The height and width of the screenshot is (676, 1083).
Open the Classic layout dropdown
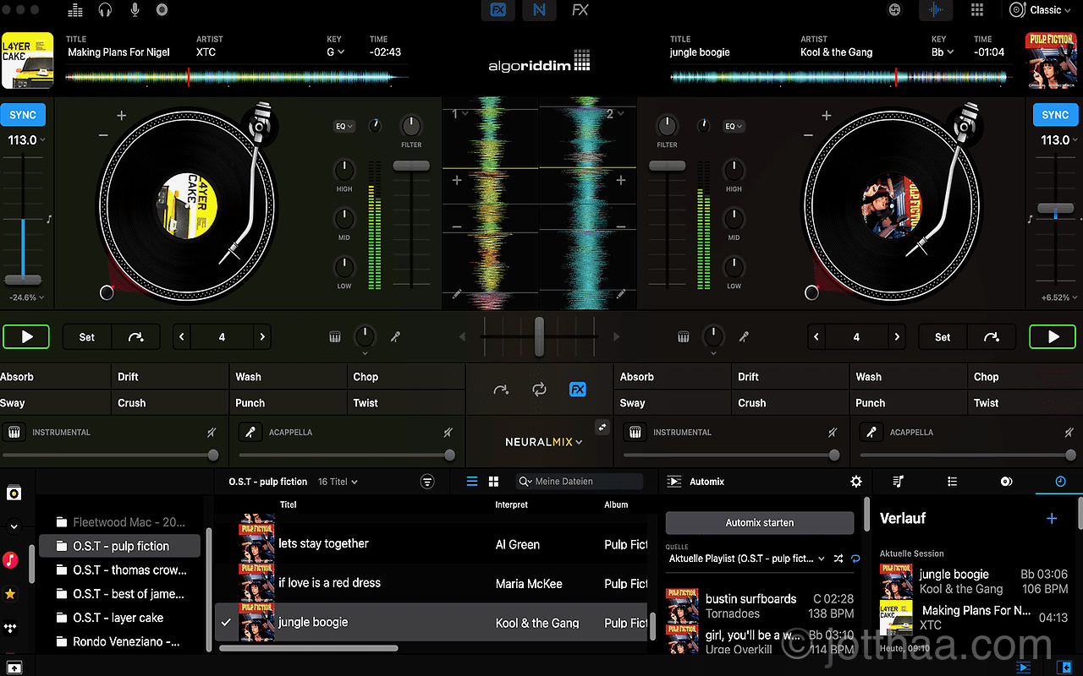(1039, 10)
